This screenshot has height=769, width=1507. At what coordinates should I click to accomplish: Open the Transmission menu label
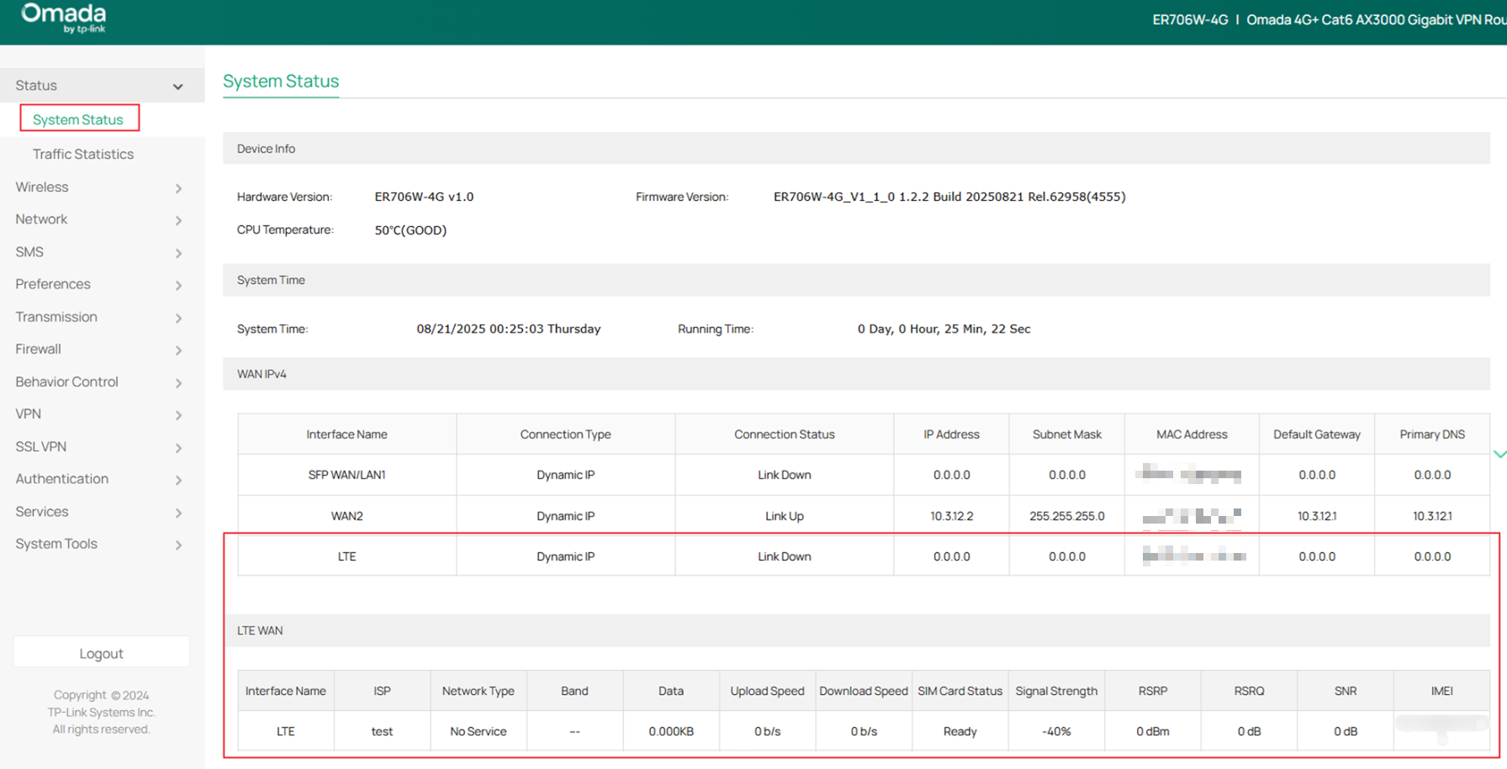point(56,316)
